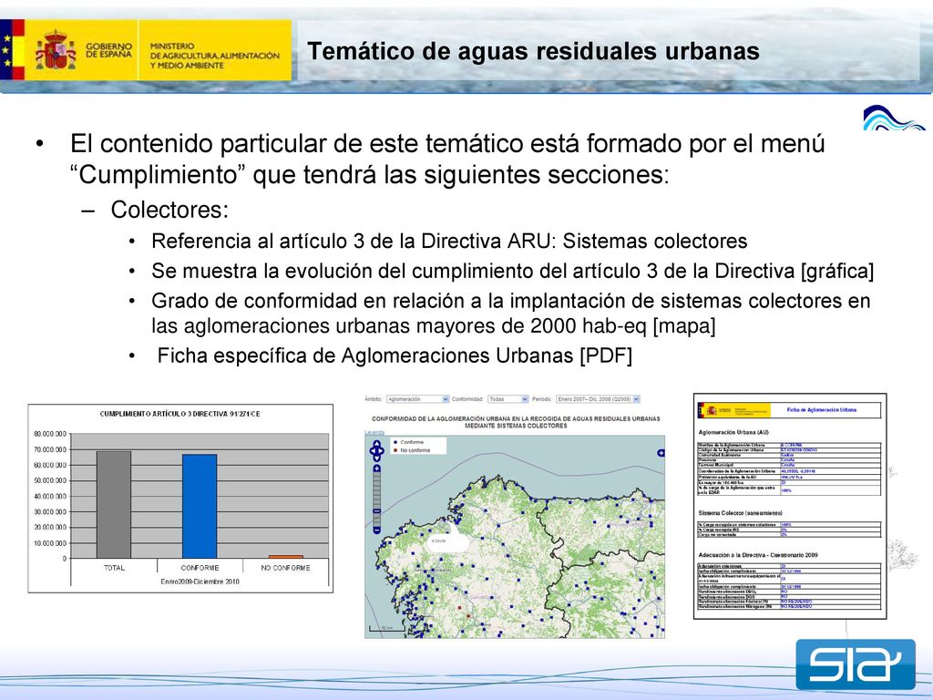Click the blue wave logo under header
The height and width of the screenshot is (700, 933).
[x=894, y=118]
